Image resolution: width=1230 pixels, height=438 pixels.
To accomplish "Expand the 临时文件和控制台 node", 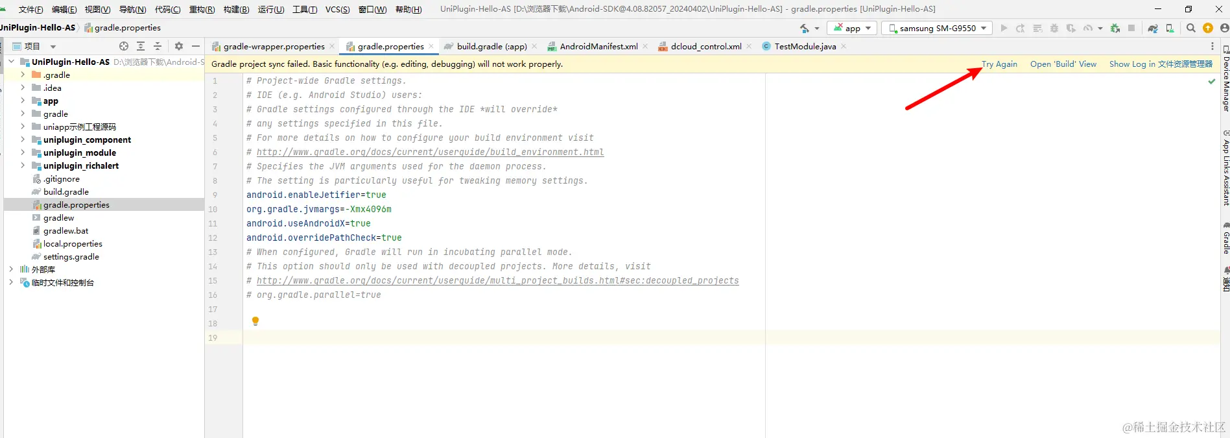I will (11, 282).
